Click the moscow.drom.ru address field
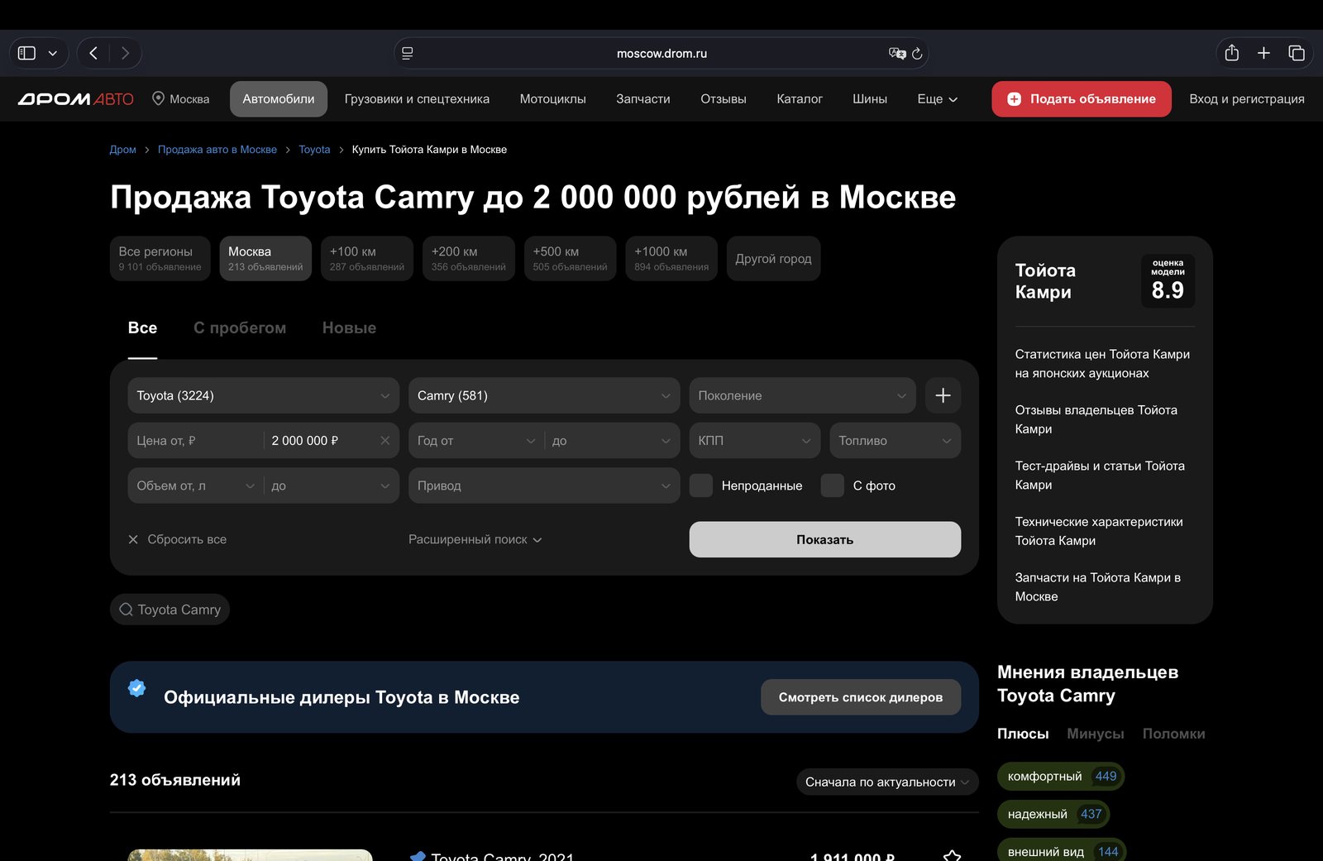 (x=661, y=53)
